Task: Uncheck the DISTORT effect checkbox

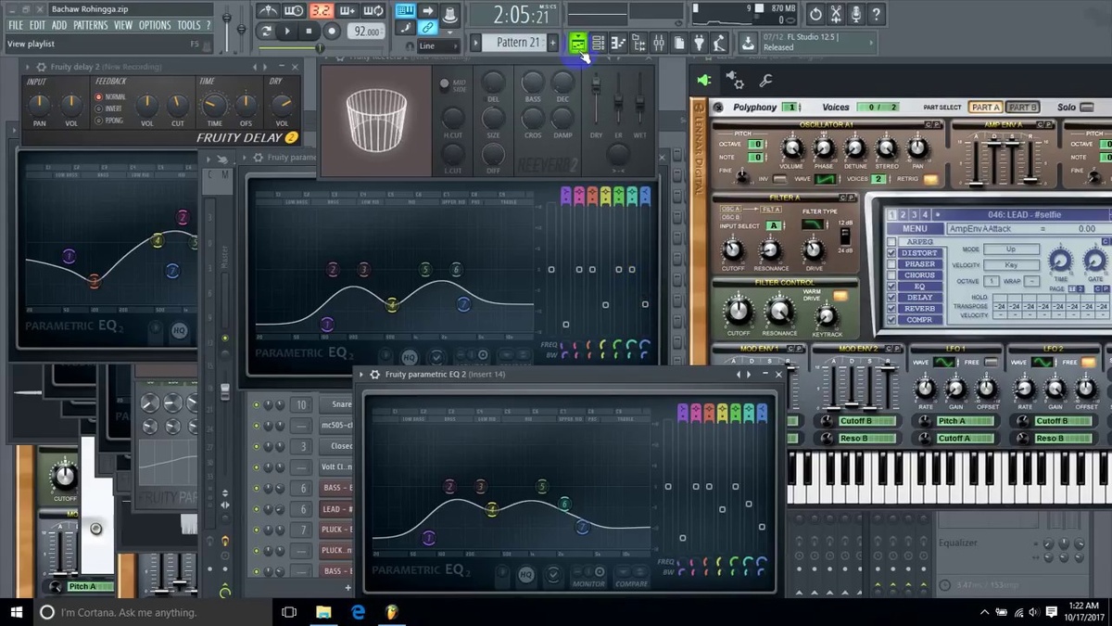Action: click(x=891, y=253)
